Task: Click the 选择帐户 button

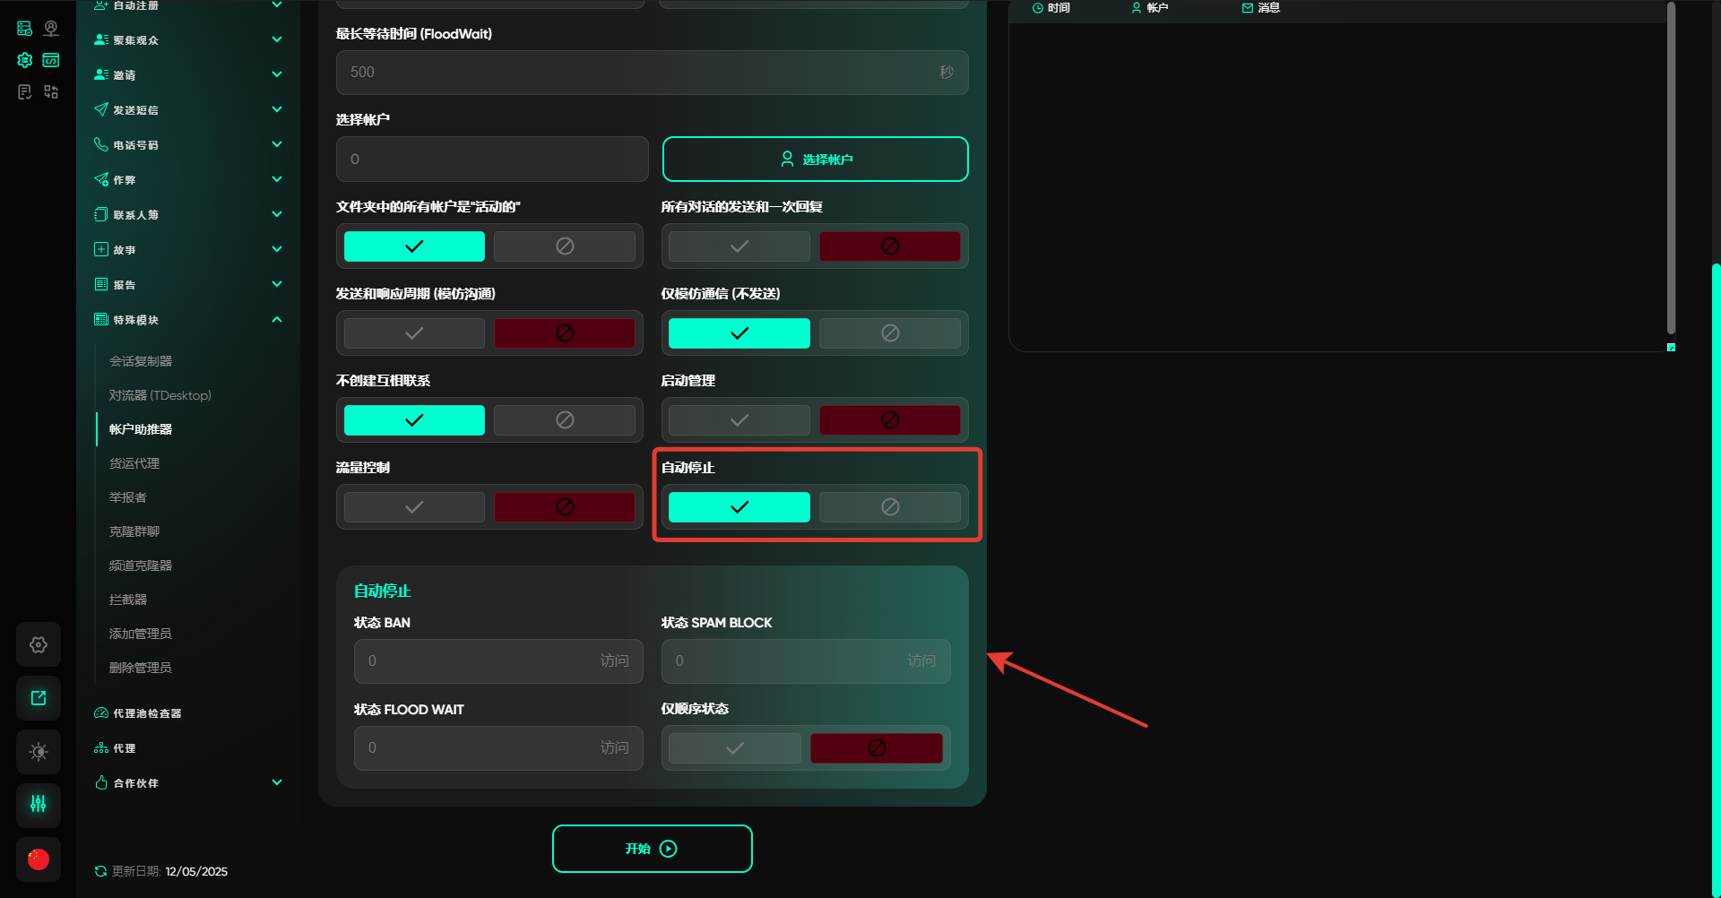Action: tap(815, 160)
